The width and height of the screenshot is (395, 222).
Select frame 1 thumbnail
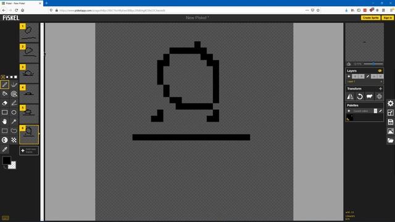click(29, 33)
